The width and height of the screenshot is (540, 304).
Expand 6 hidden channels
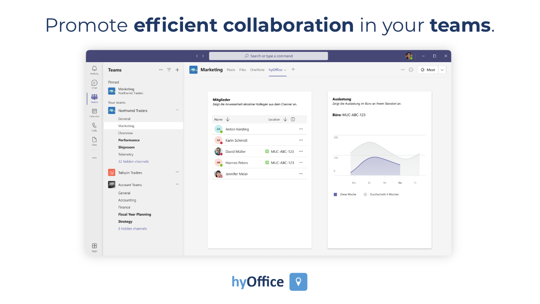(x=132, y=229)
